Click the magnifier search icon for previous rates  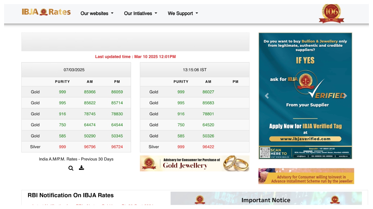71,168
